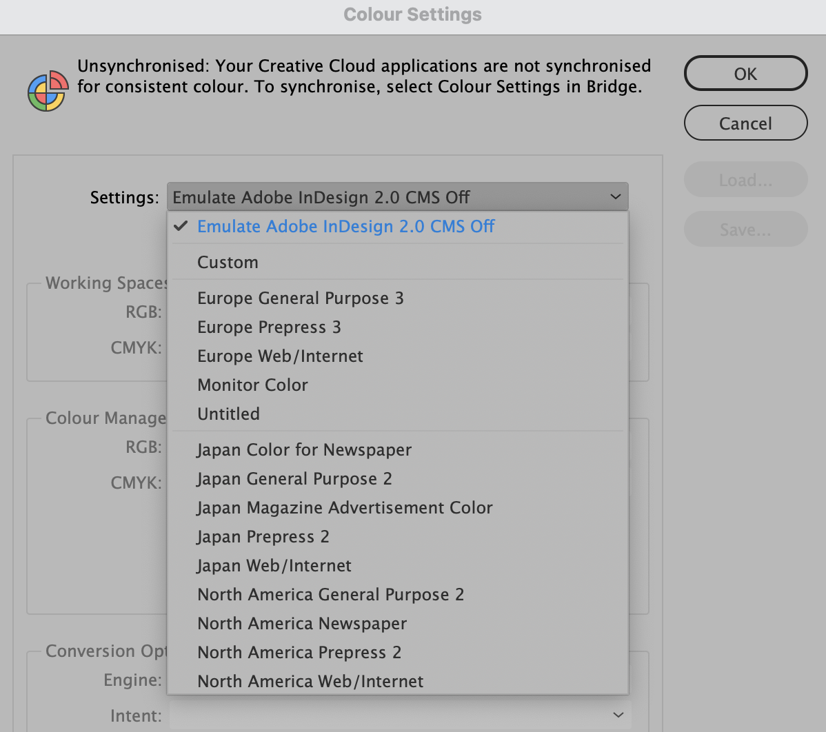826x732 pixels.
Task: Pick Japan General Purpose 2
Action: (294, 479)
